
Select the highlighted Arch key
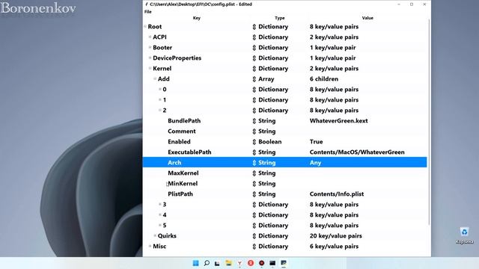(174, 163)
